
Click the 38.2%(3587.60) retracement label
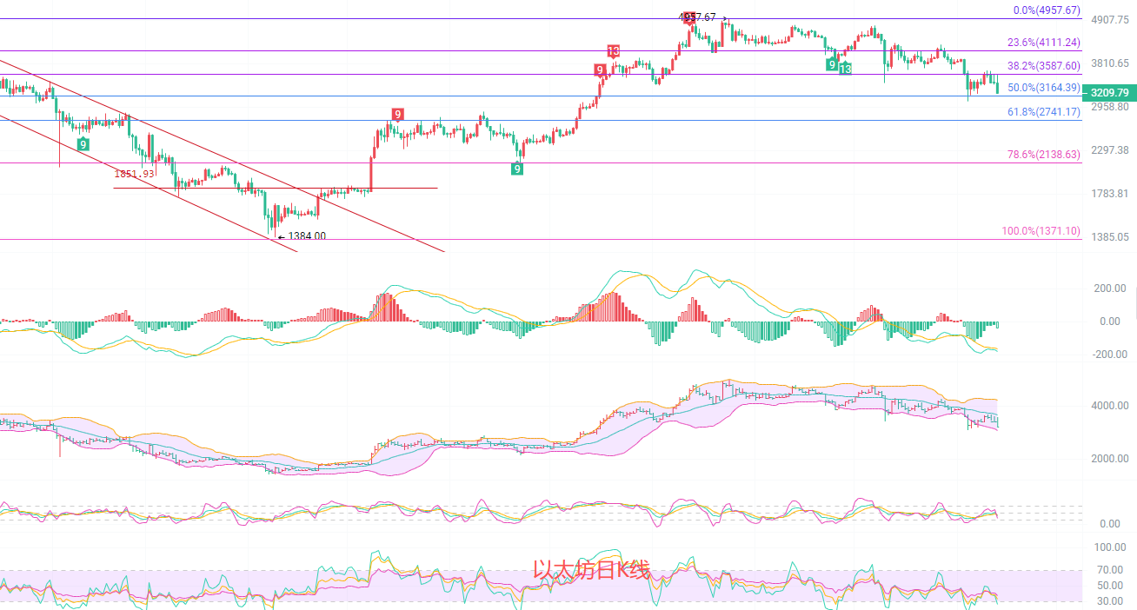[1043, 66]
